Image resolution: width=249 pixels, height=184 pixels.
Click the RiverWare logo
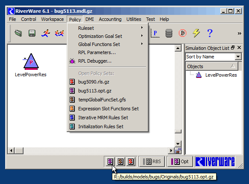click(x=215, y=161)
